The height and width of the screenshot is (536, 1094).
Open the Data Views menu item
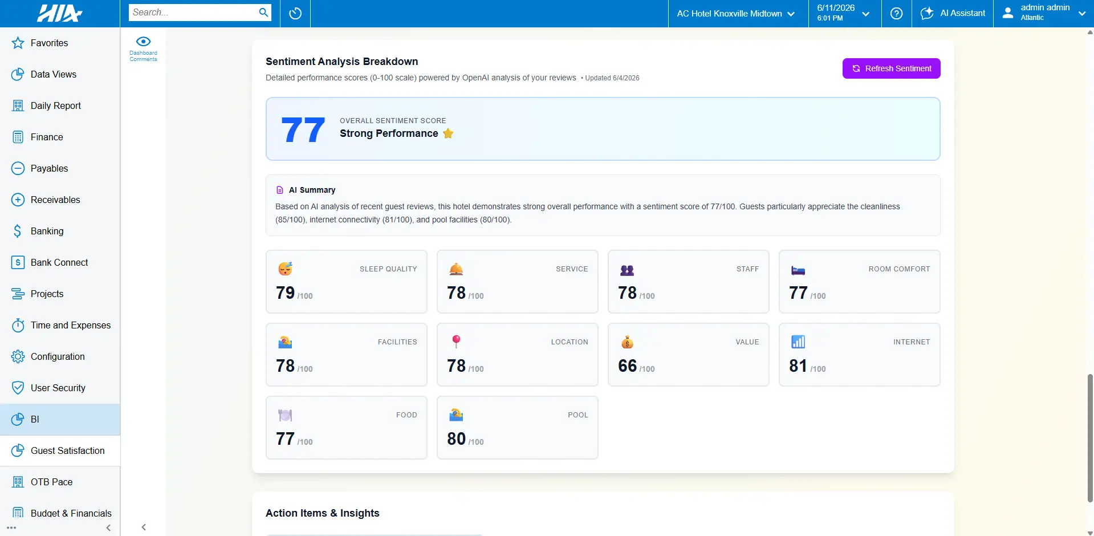pyautogui.click(x=60, y=74)
